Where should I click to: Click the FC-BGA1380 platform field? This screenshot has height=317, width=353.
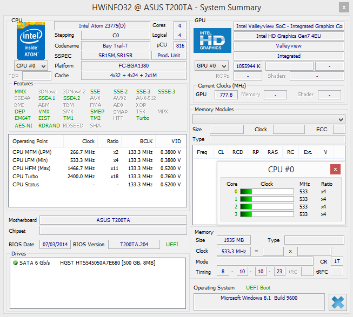click(134, 66)
